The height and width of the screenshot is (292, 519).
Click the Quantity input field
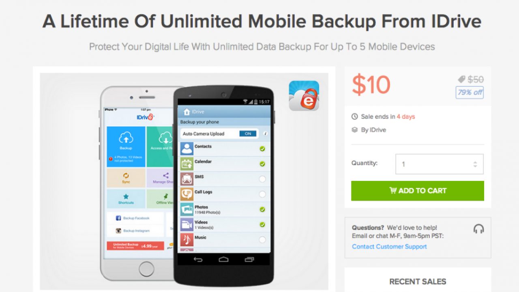click(440, 164)
